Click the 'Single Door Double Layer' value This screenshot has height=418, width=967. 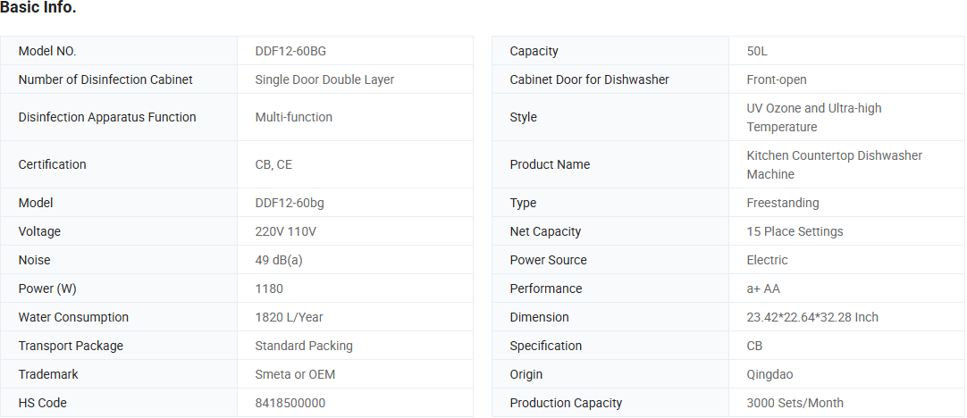324,79
